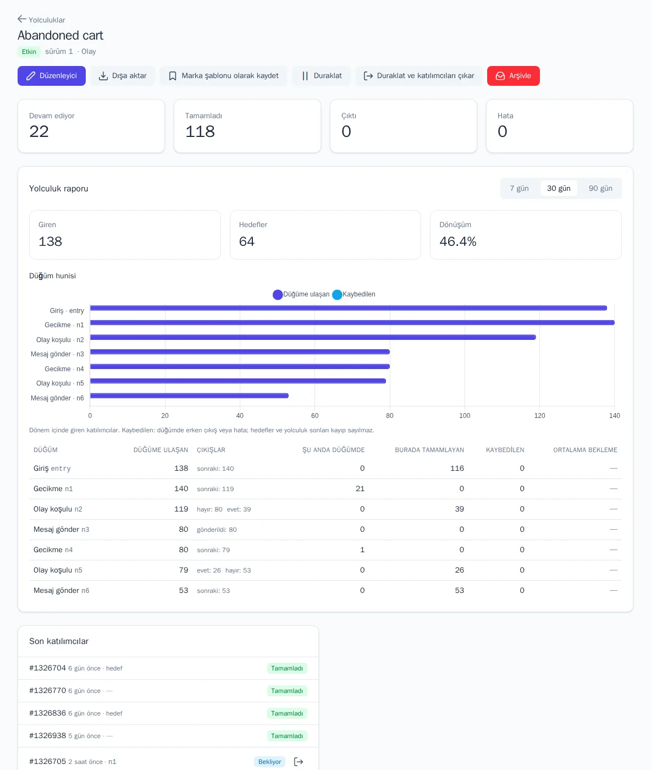Select the 30 gün range tab
Screen dimensions: 651x770
click(x=559, y=188)
